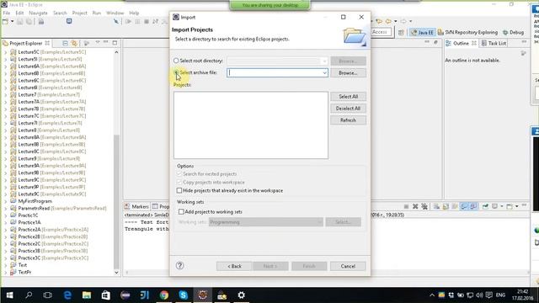539x303 pixels.
Task: Switch to the Debug perspective
Action: tap(513, 32)
